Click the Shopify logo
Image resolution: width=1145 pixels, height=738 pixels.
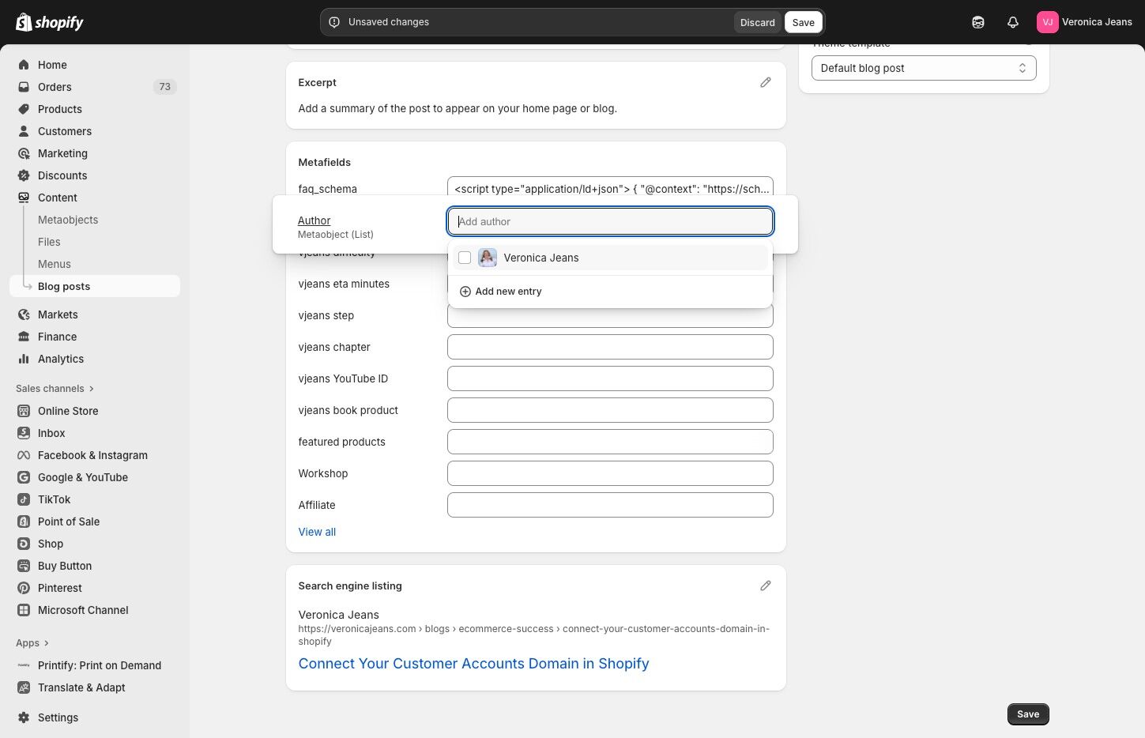click(50, 22)
